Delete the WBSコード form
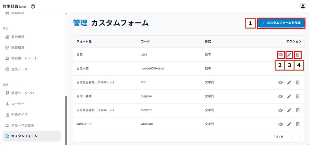 click(x=298, y=124)
